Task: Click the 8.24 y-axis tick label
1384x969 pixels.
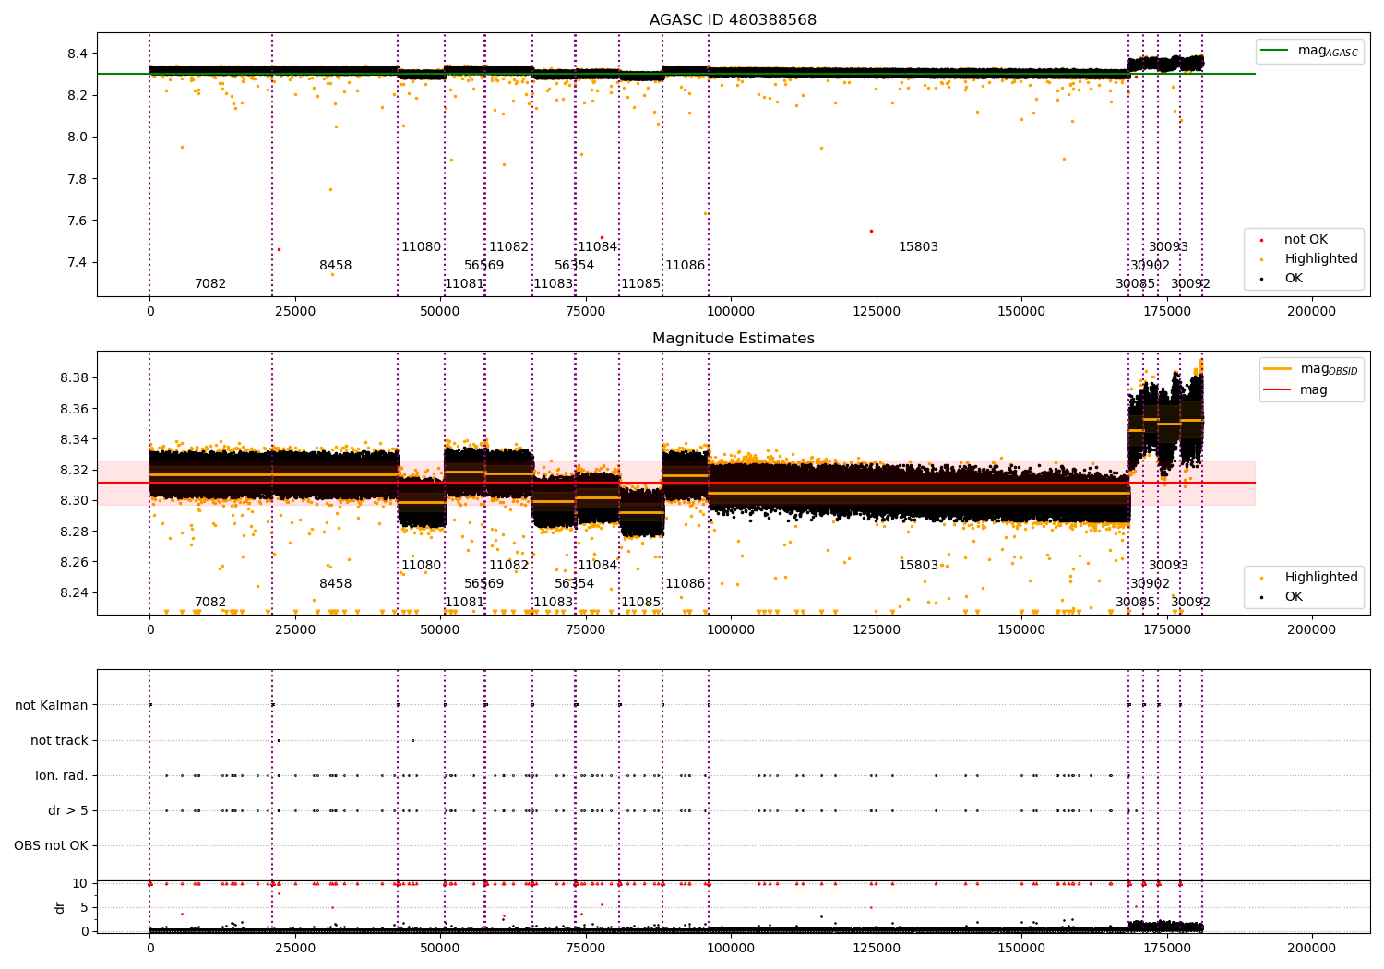Action: click(x=74, y=592)
